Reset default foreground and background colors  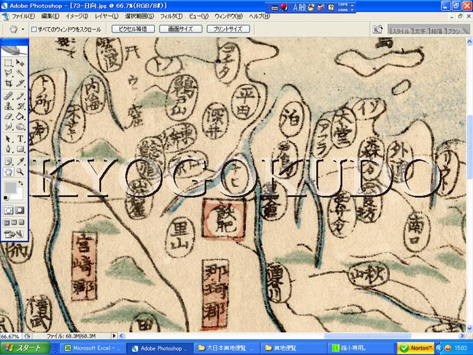pos(6,198)
